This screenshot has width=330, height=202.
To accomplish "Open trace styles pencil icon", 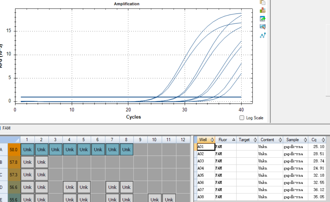I will point(262,27).
